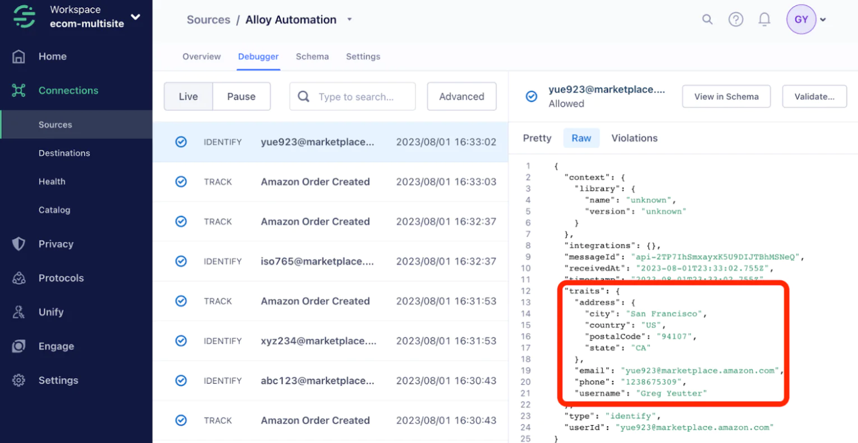858x443 pixels.
Task: Expand the GY user account menu
Action: point(823,20)
